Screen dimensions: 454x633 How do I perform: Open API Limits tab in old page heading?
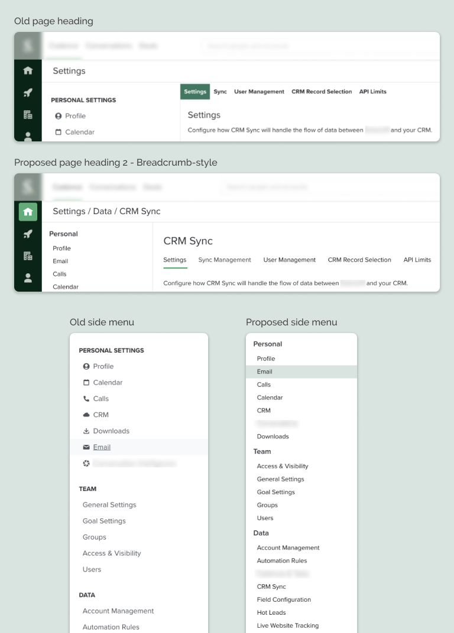(x=372, y=92)
